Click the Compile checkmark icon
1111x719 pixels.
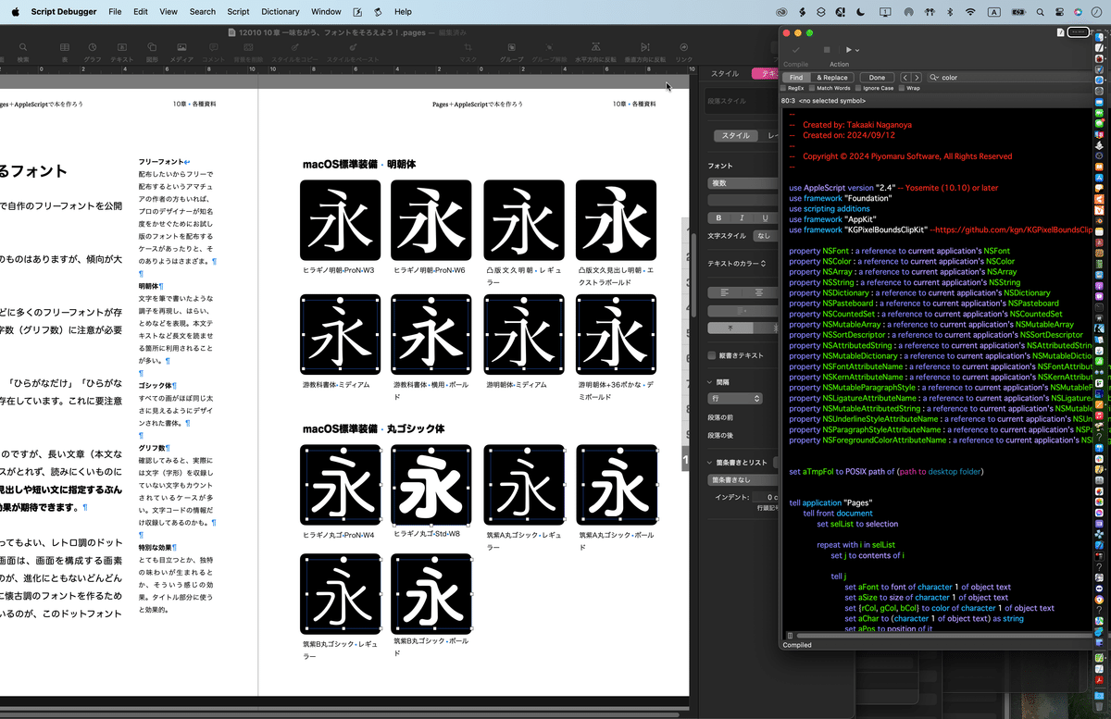click(x=795, y=50)
